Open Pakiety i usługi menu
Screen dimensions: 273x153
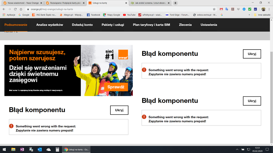[x=113, y=25]
